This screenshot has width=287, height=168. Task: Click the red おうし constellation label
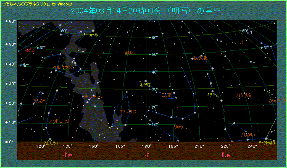pyautogui.click(x=29, y=50)
